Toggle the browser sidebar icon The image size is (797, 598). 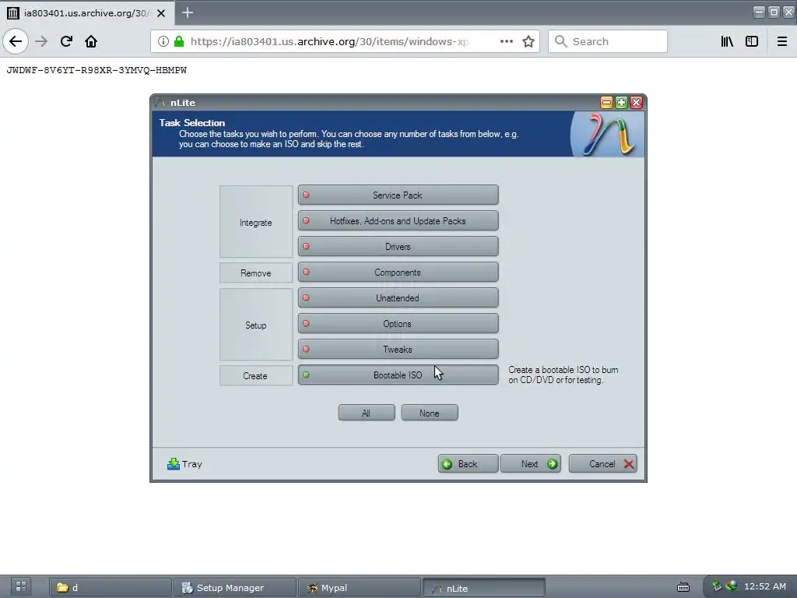click(x=752, y=41)
